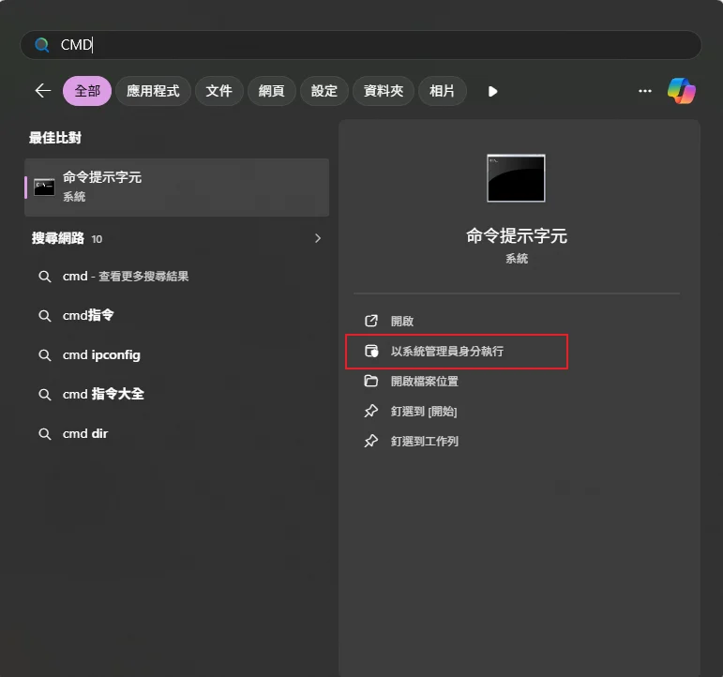Click the command prompt icon in best match
Screen dimensions: 723x677
point(44,188)
